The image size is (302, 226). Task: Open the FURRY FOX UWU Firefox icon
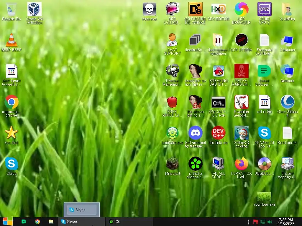pyautogui.click(x=241, y=164)
